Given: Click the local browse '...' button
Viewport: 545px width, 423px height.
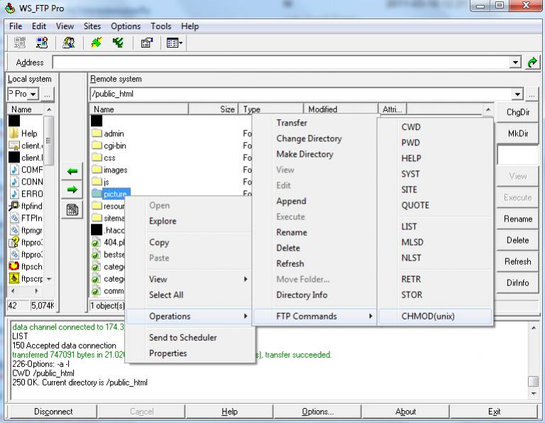Looking at the screenshot, I should (x=47, y=94).
